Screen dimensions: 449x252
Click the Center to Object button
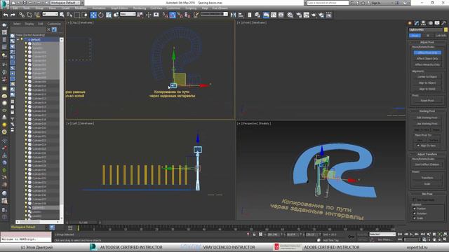(427, 77)
